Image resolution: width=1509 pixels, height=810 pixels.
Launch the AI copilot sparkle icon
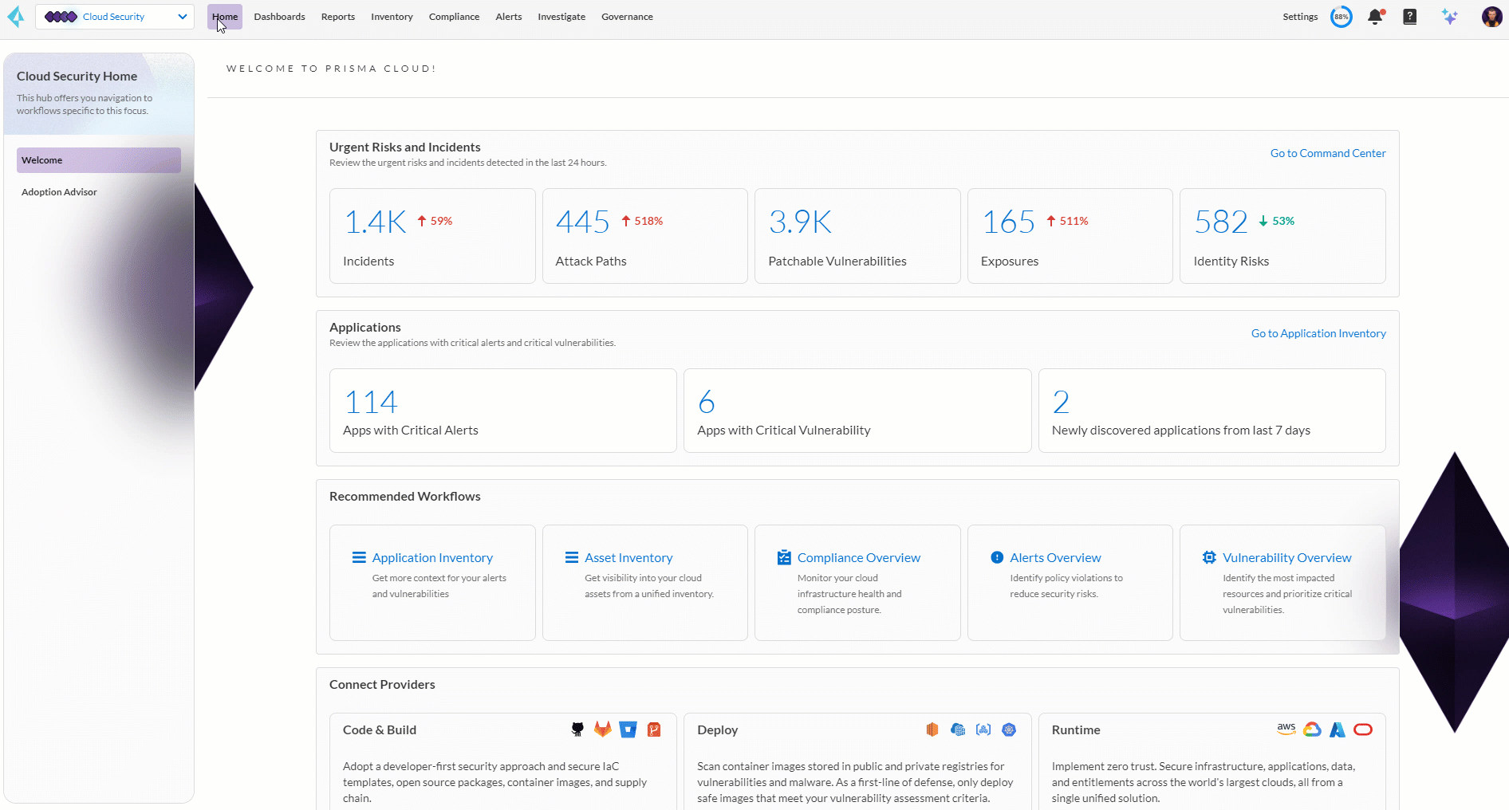coord(1450,17)
